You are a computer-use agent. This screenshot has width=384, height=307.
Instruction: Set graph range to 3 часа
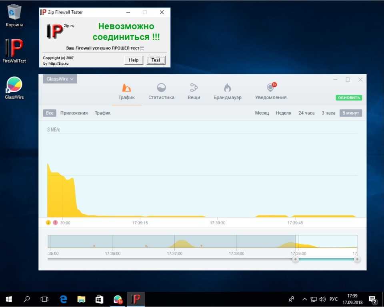click(x=328, y=113)
